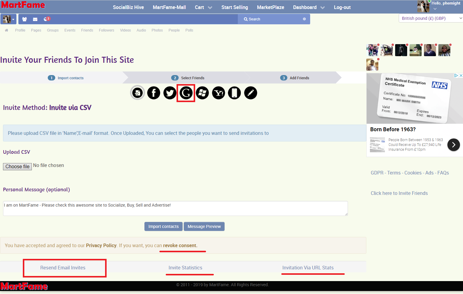
Task: Click the Import contacts button
Action: [163, 226]
